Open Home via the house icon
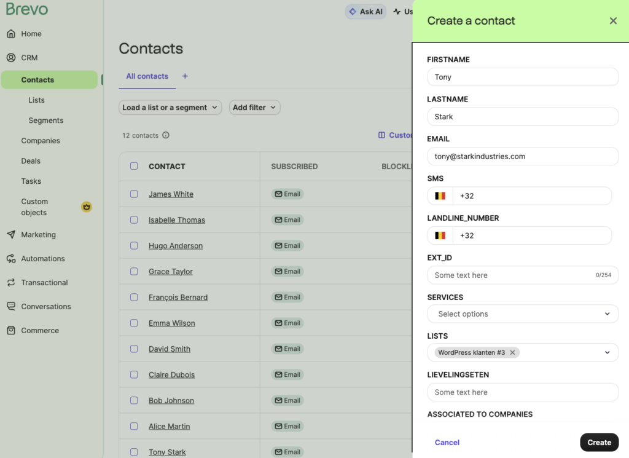 pyautogui.click(x=11, y=34)
